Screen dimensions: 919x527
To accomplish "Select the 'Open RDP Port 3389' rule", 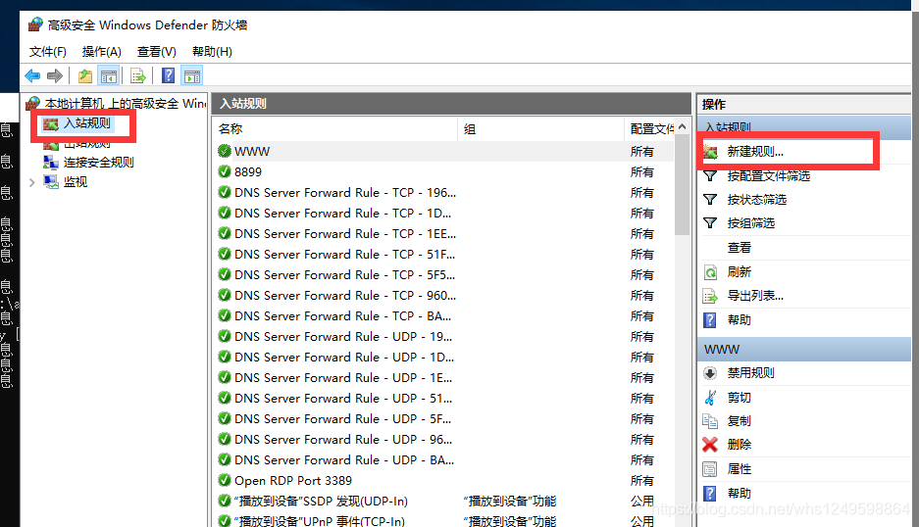I will (443, 481).
